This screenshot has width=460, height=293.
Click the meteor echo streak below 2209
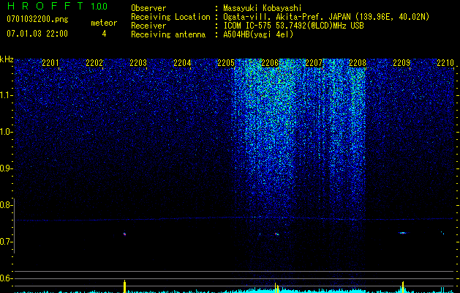[x=402, y=233]
